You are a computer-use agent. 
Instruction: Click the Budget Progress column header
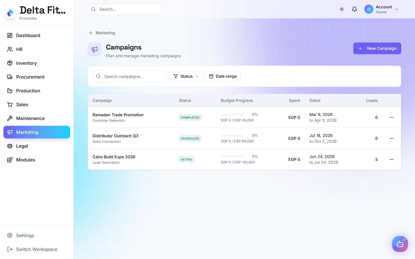(x=237, y=100)
